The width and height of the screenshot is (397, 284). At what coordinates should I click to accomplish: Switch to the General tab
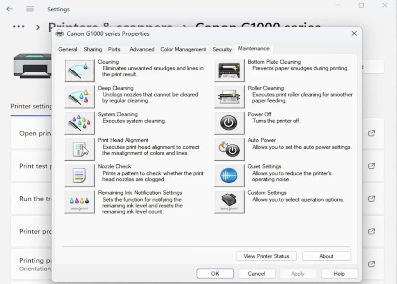67,49
